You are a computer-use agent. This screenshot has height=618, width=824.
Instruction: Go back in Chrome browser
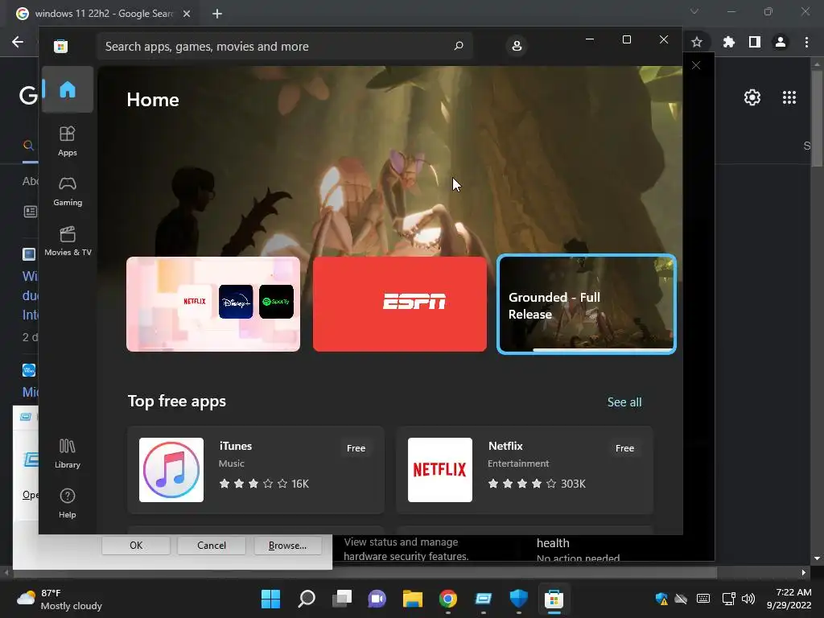[x=18, y=42]
